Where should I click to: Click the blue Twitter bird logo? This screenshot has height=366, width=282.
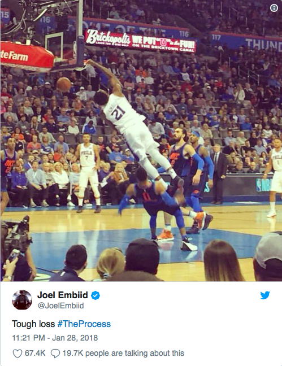pos(265,295)
